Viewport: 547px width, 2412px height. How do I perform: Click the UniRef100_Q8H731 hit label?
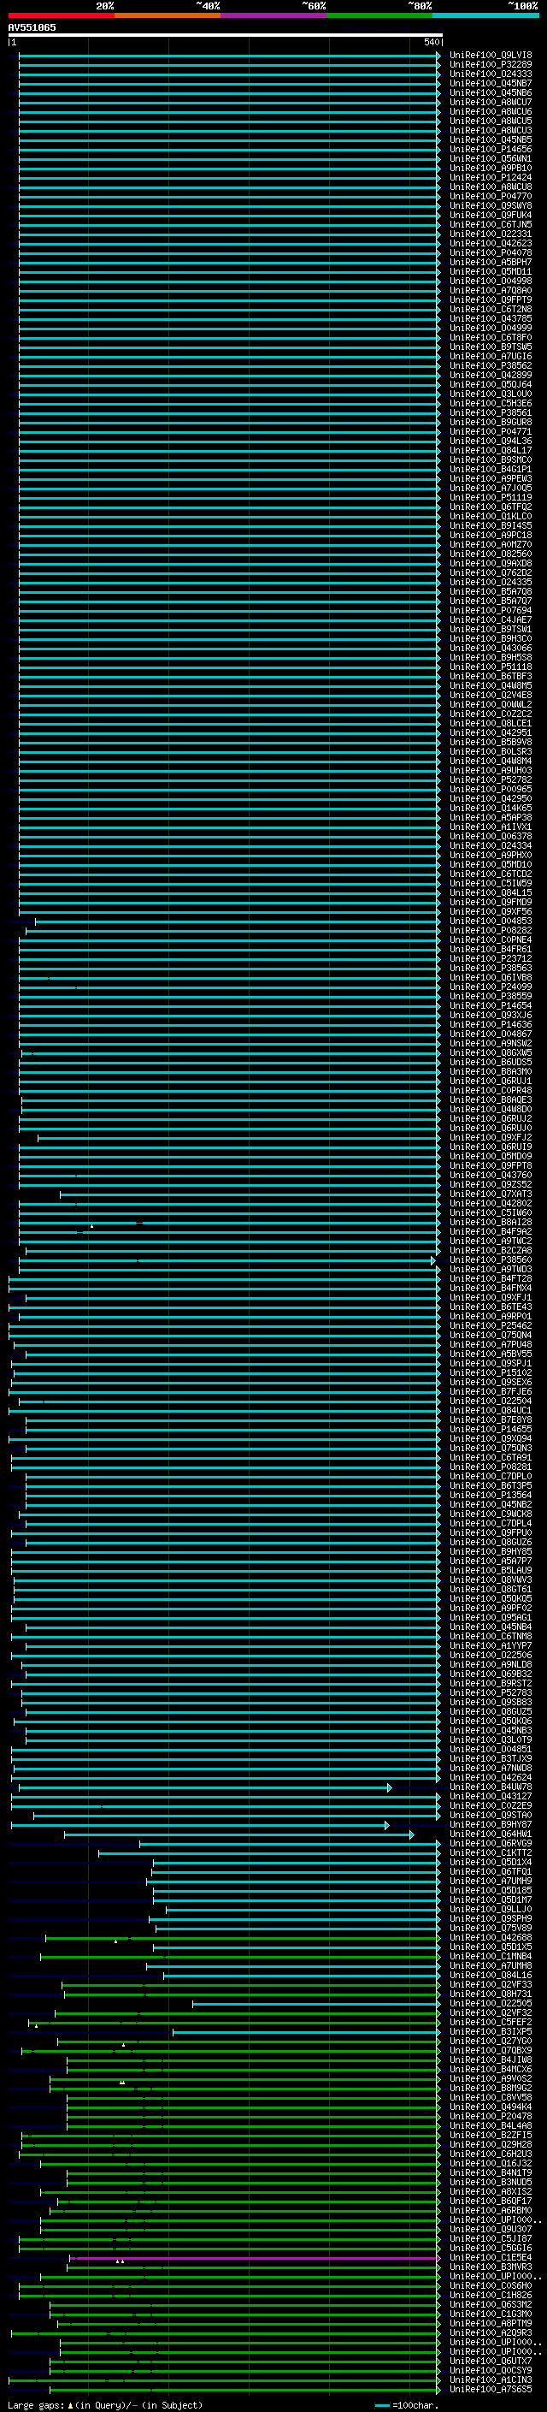[x=491, y=1994]
